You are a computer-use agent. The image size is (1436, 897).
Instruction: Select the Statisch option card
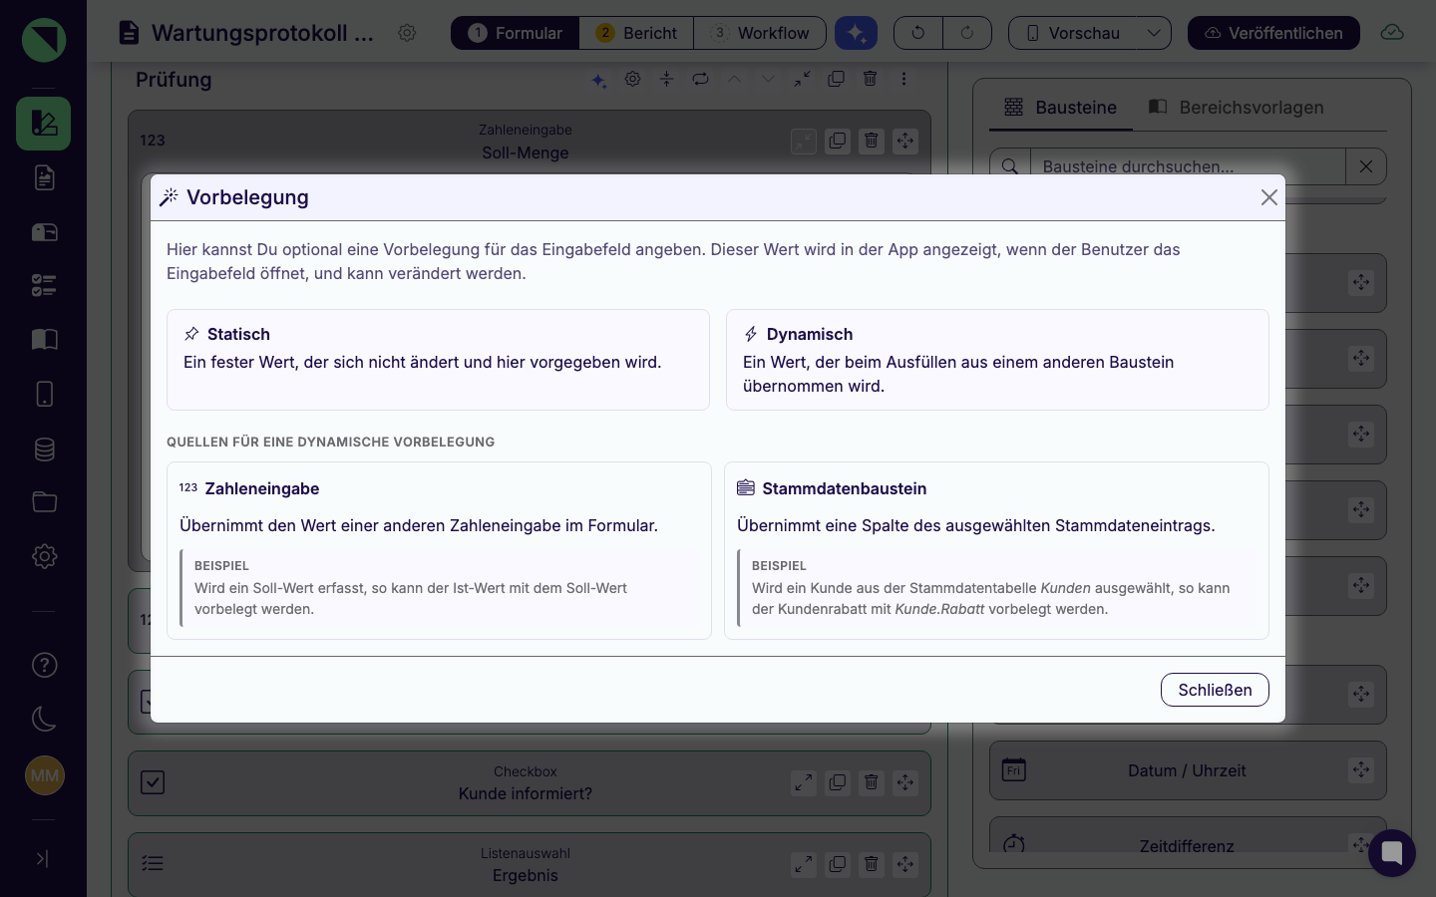pos(438,360)
